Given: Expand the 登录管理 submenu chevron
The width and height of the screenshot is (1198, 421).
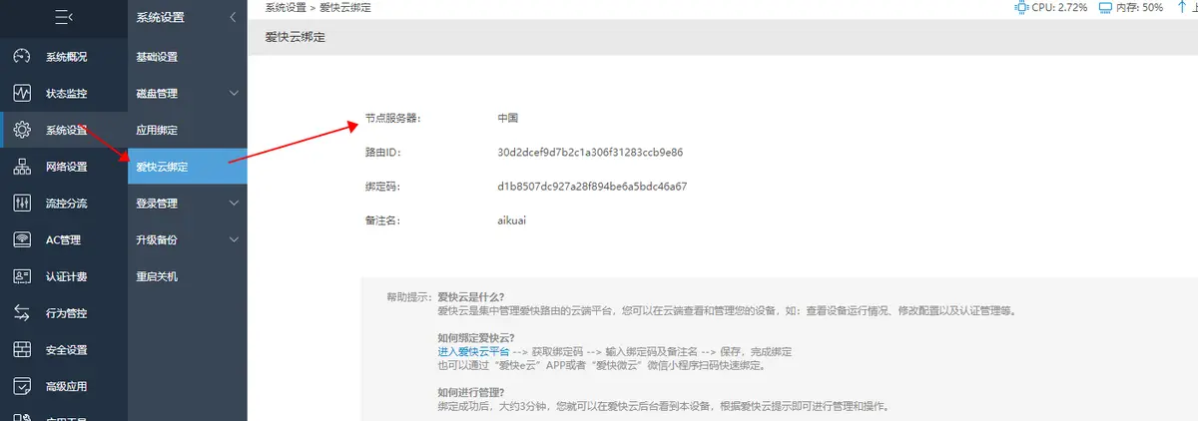Looking at the screenshot, I should [x=233, y=204].
